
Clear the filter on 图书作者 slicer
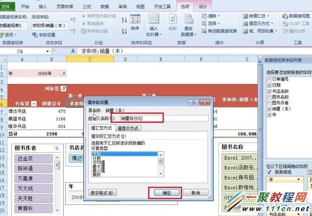pyautogui.click(x=57, y=148)
